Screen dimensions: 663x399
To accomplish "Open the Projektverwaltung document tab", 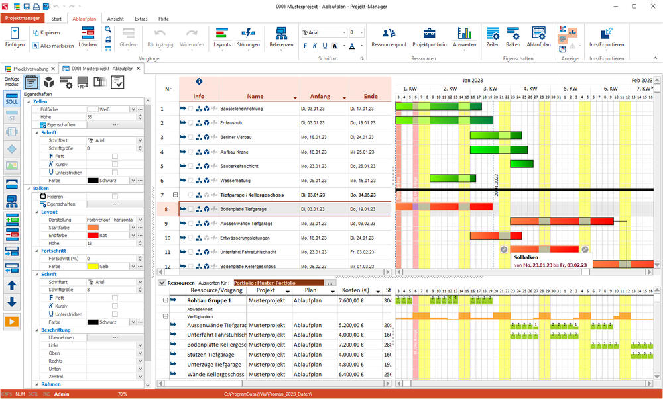I will pos(30,69).
